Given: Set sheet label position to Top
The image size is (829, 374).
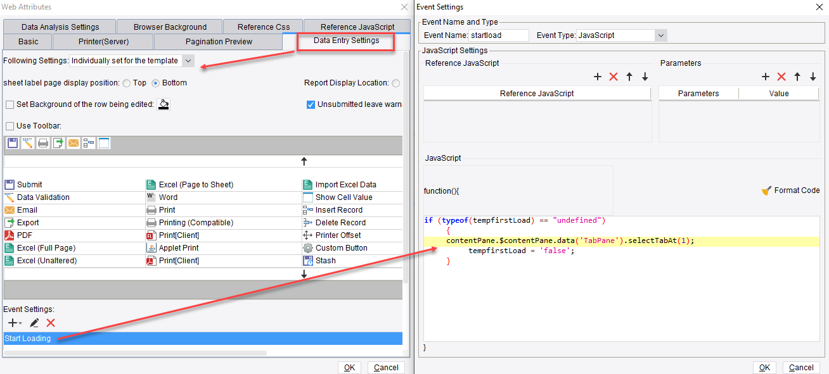Looking at the screenshot, I should click(127, 83).
